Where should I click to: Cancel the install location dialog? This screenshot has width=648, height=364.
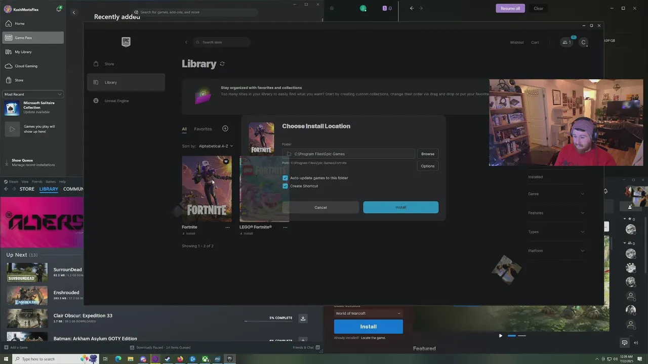320,207
